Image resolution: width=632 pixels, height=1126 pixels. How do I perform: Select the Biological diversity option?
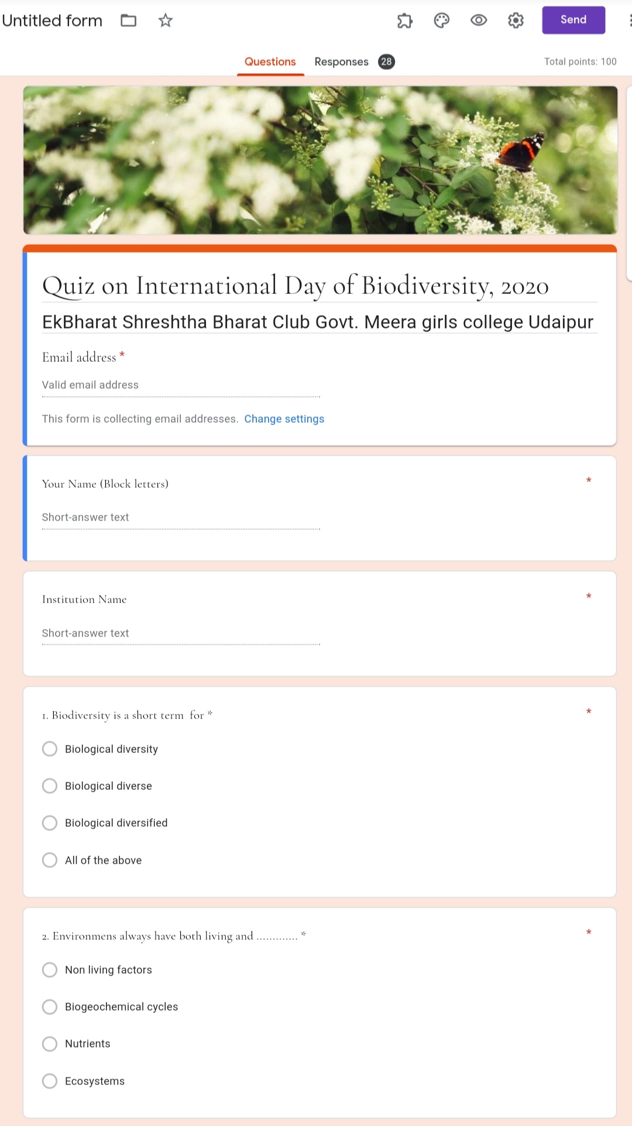50,749
